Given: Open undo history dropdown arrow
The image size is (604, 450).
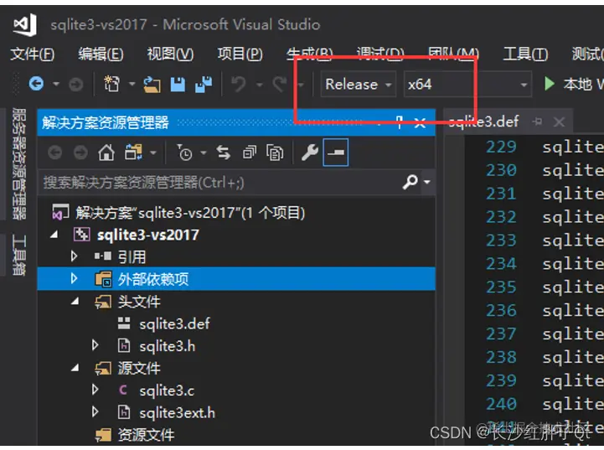Looking at the screenshot, I should pos(259,84).
